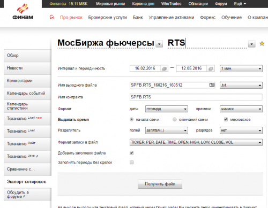Image resolution: width=268 pixels, height=208 pixels.
Task: Open 'Теханализ Лайт' sidebar tab
Action: point(27,144)
